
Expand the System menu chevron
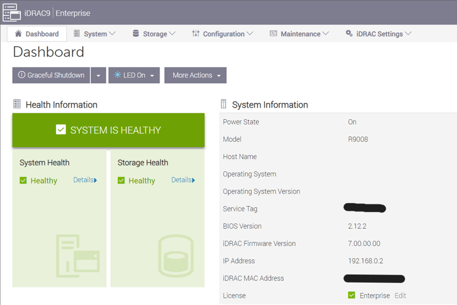pos(112,33)
